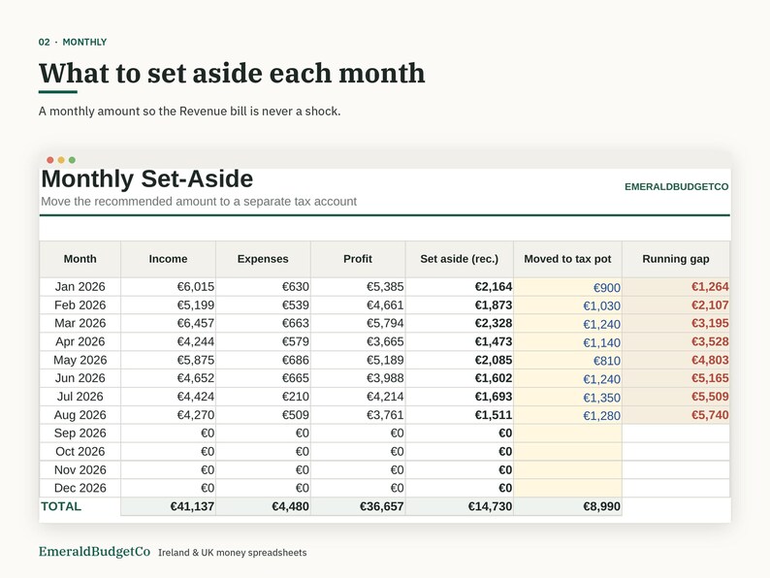
Task: Select June profit €3,988
Action: [x=358, y=378]
